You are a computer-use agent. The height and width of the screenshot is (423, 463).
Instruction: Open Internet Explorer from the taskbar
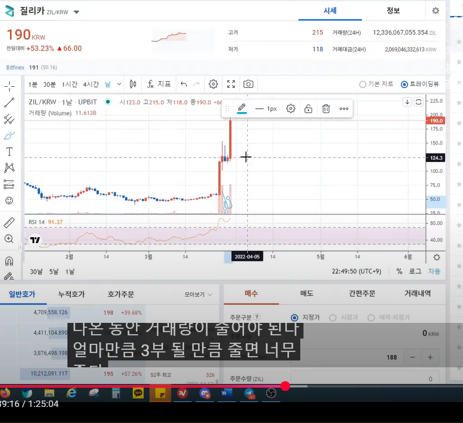(72, 393)
